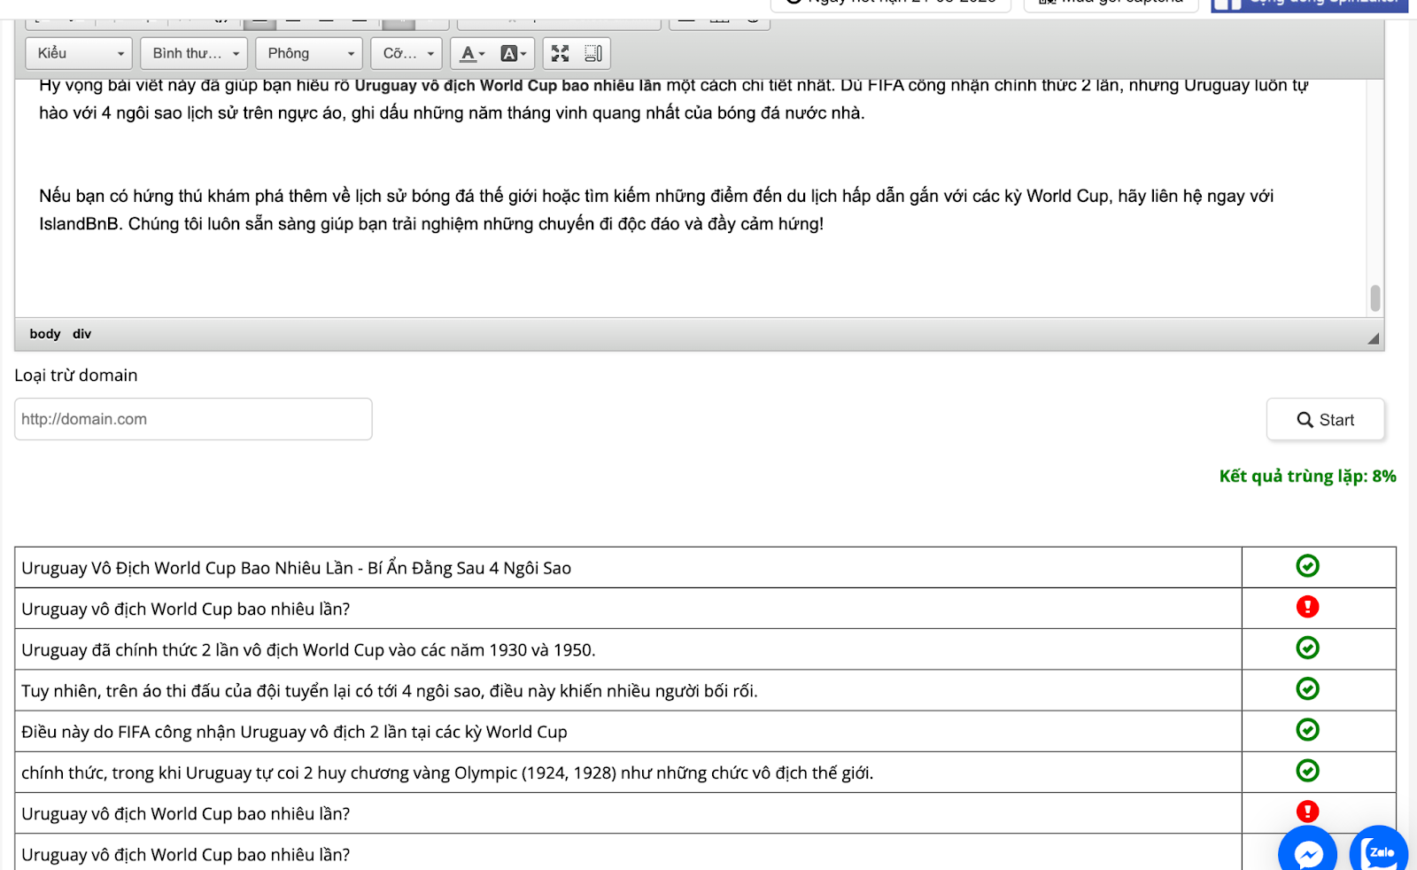Image resolution: width=1417 pixels, height=870 pixels.
Task: Select the row starting Tuy nhiên, trên áo thi đấu
Action: point(628,690)
